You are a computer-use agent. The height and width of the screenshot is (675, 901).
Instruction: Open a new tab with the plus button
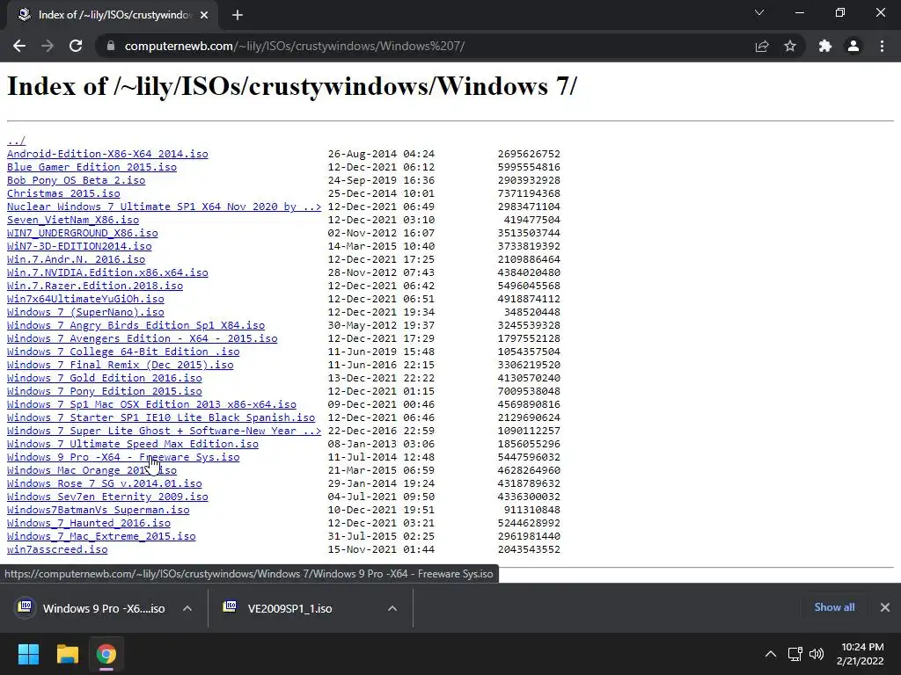click(x=238, y=15)
